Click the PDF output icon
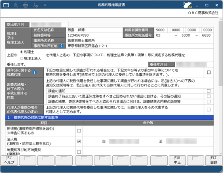The image size is (223, 173). click(35, 5)
